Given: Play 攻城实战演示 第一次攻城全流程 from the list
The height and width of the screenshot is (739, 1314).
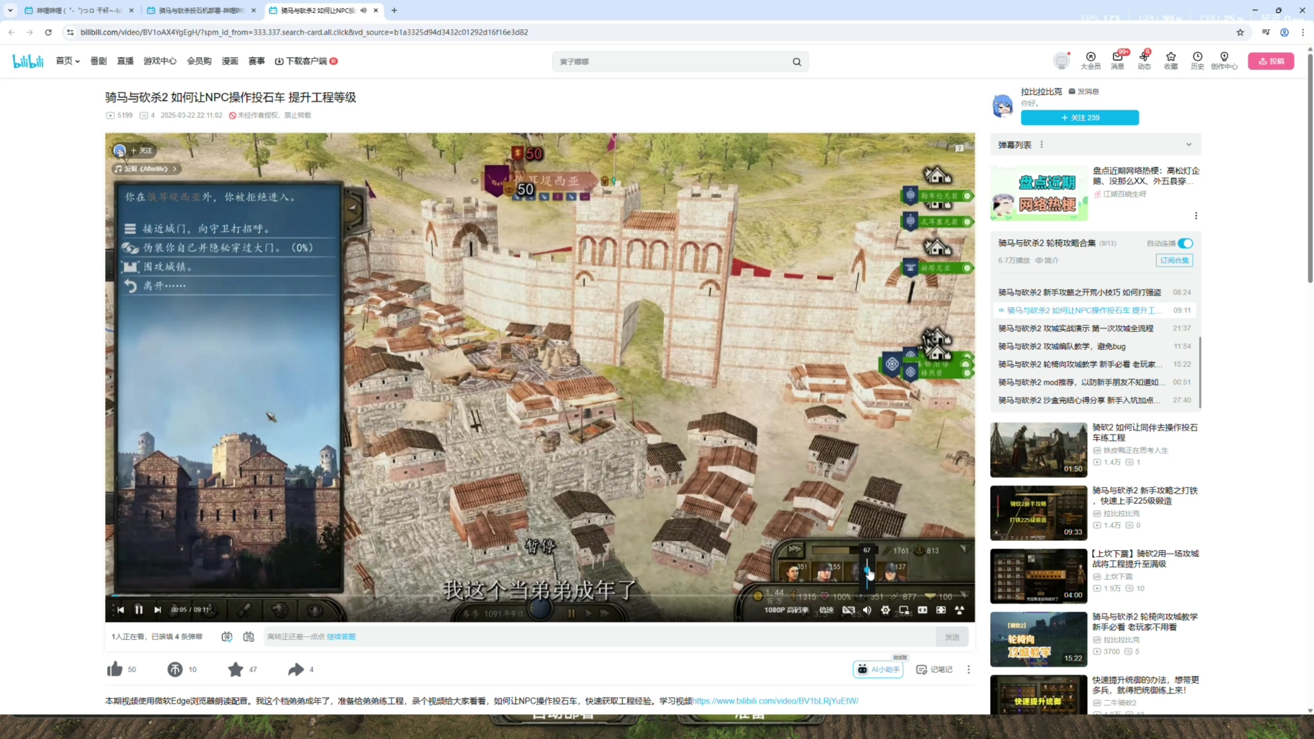Looking at the screenshot, I should click(1095, 328).
